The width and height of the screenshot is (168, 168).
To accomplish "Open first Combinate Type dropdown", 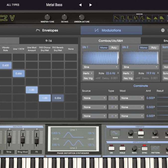I will (x=113, y=98).
